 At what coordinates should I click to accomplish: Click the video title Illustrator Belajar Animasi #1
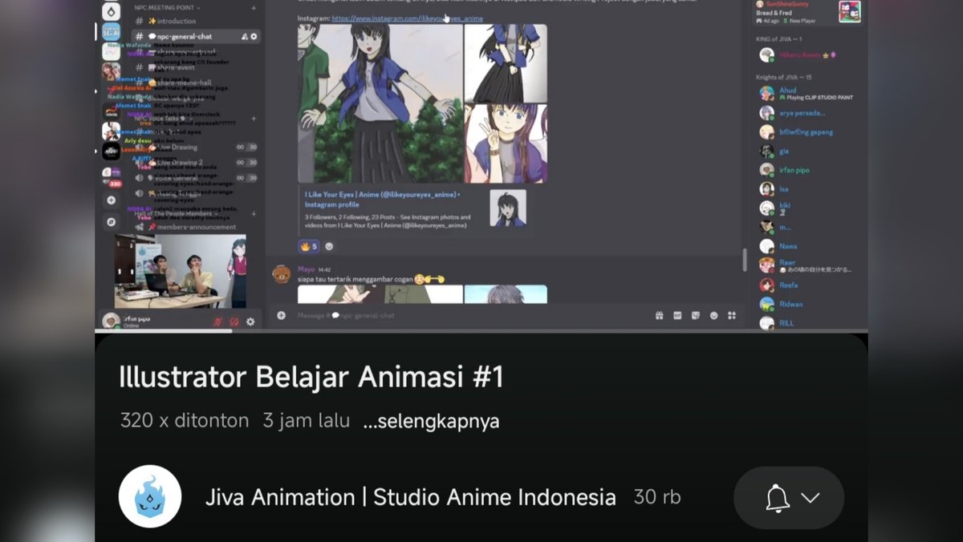point(311,377)
